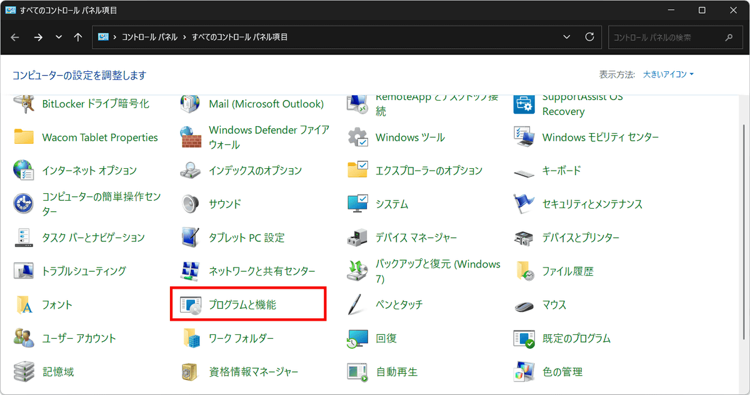This screenshot has width=750, height=395.
Task: Open the プログラムと機能 icon
Action: pos(189,305)
